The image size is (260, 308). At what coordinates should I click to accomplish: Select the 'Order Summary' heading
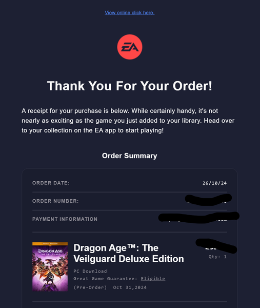pos(130,156)
